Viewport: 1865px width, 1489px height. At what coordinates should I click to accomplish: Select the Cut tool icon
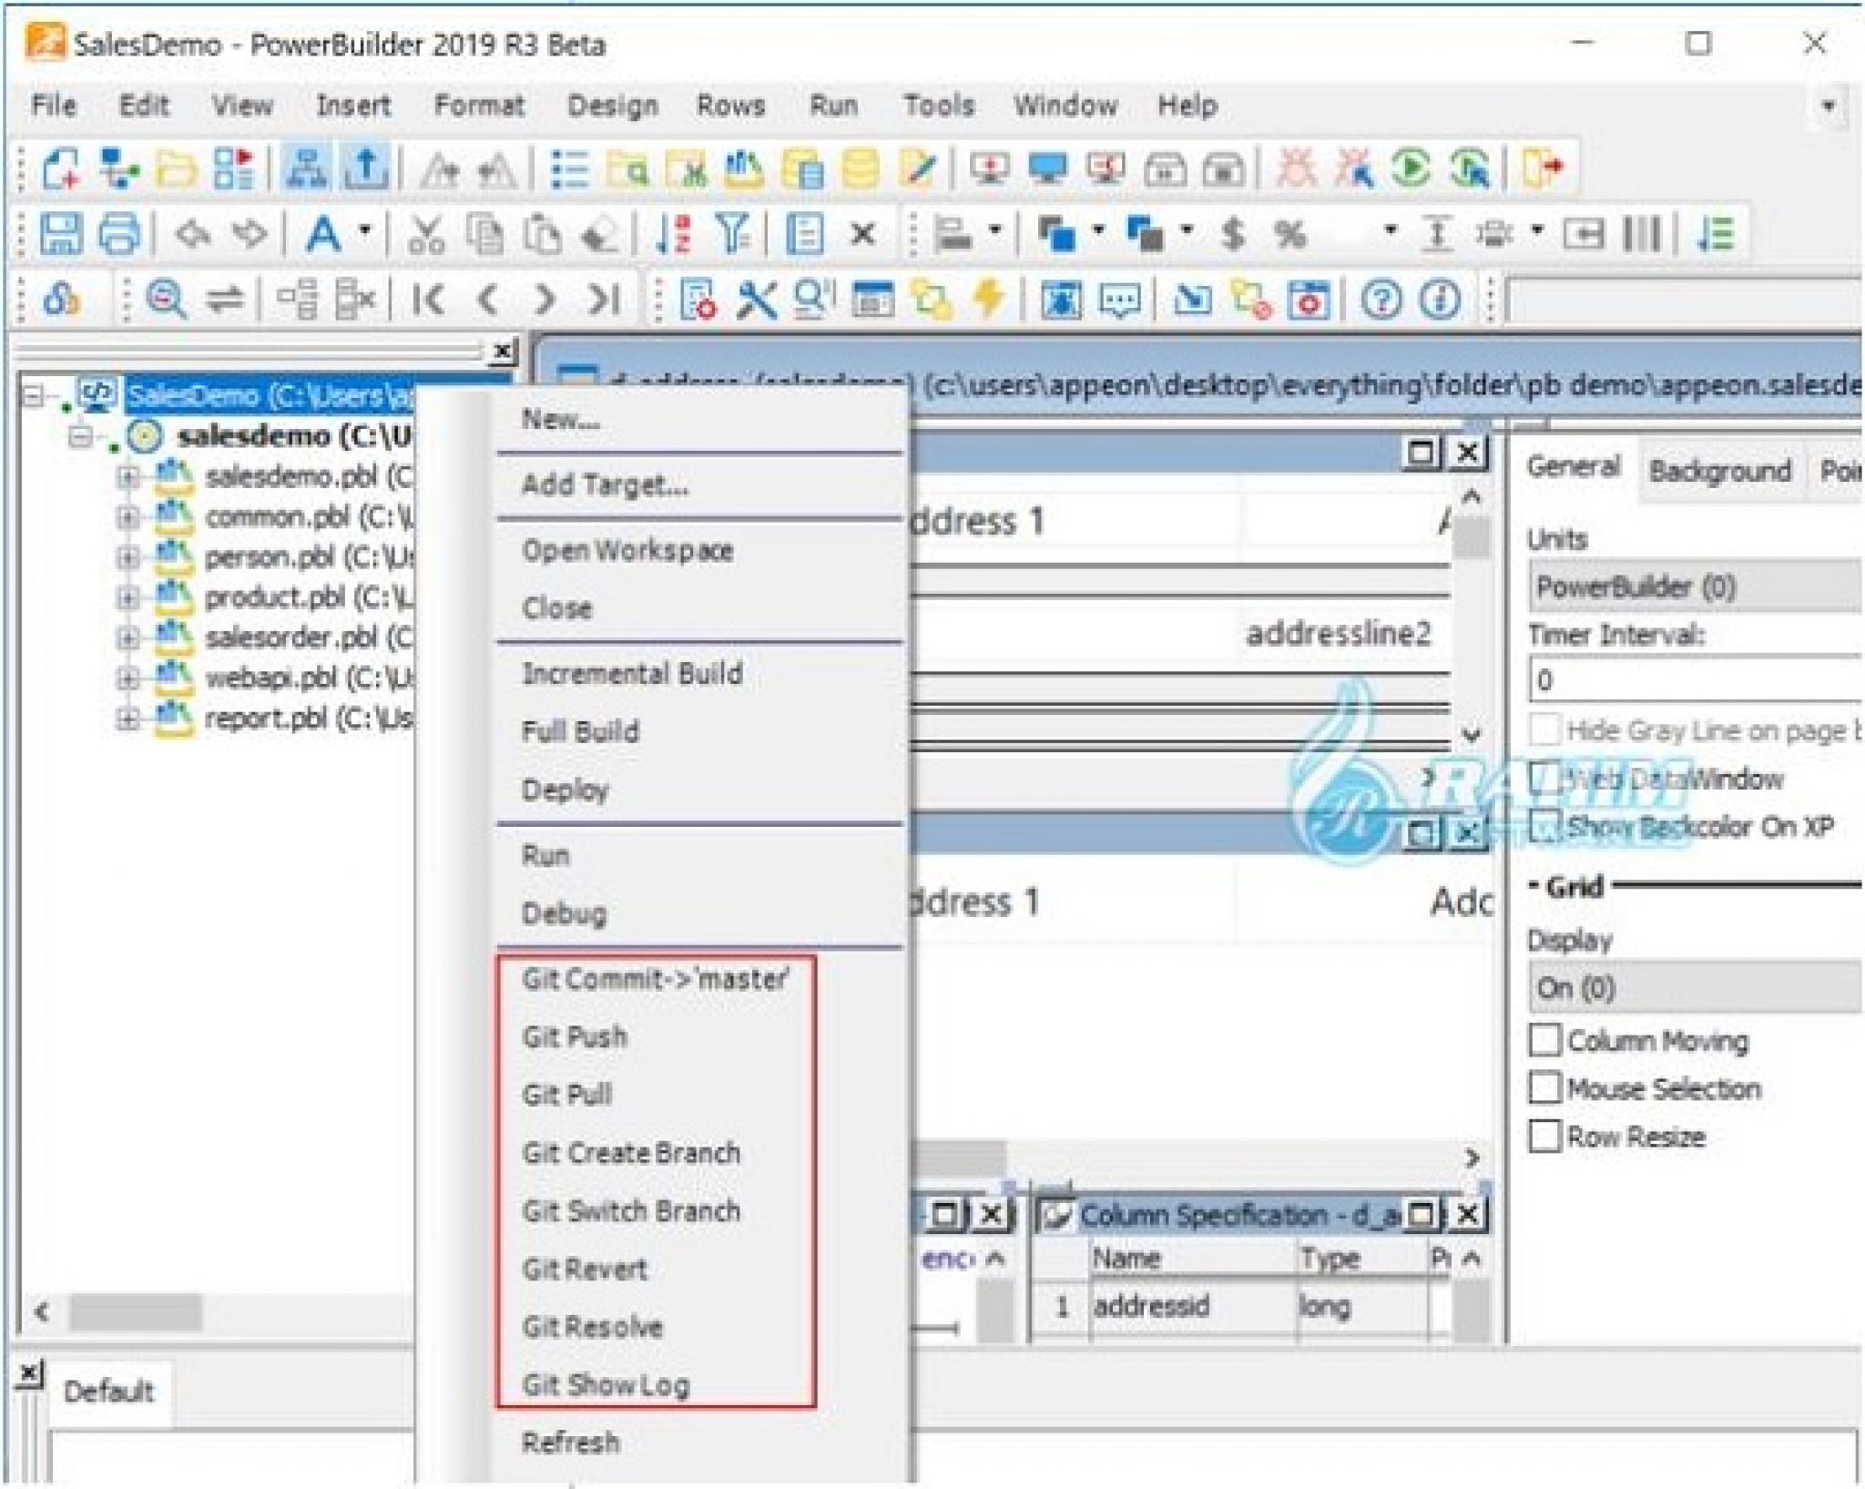click(x=425, y=234)
